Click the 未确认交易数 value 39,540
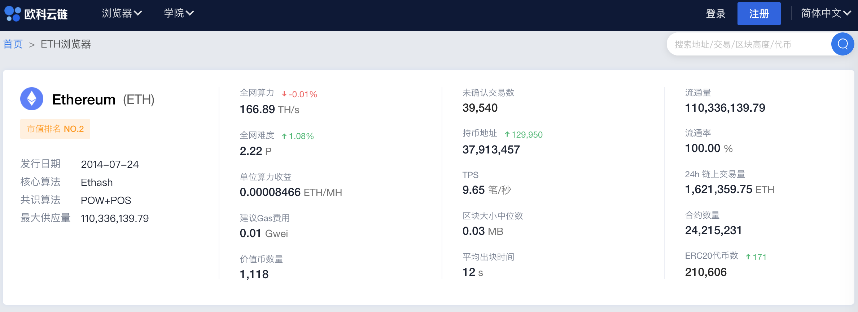The width and height of the screenshot is (858, 312). [480, 108]
